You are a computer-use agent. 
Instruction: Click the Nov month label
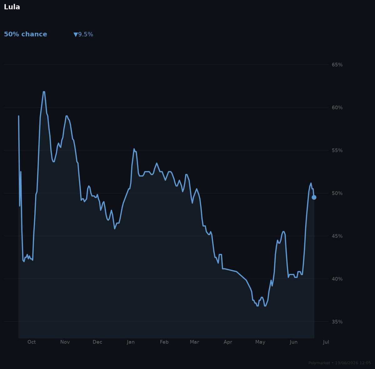[x=65, y=342]
